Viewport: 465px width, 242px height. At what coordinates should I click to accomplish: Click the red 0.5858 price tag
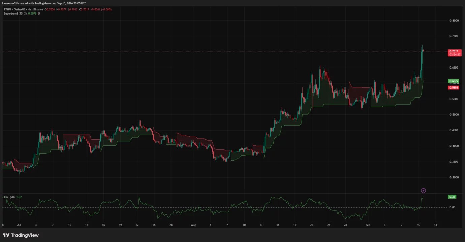click(453, 87)
